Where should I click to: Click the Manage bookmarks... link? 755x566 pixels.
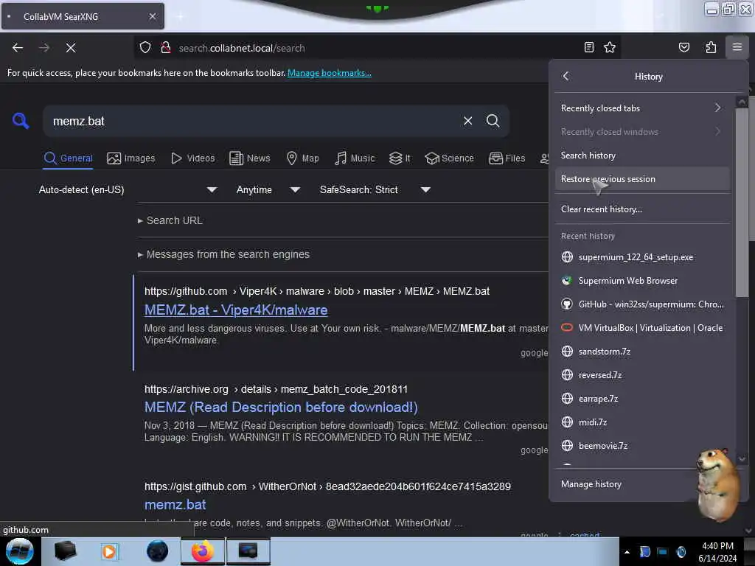pyautogui.click(x=330, y=73)
